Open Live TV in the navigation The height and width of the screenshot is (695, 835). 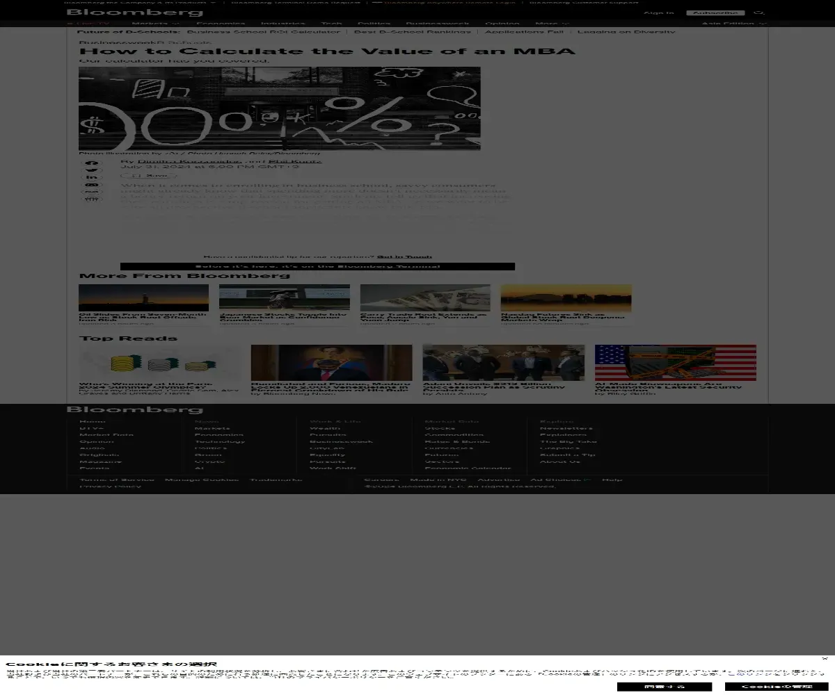88,24
